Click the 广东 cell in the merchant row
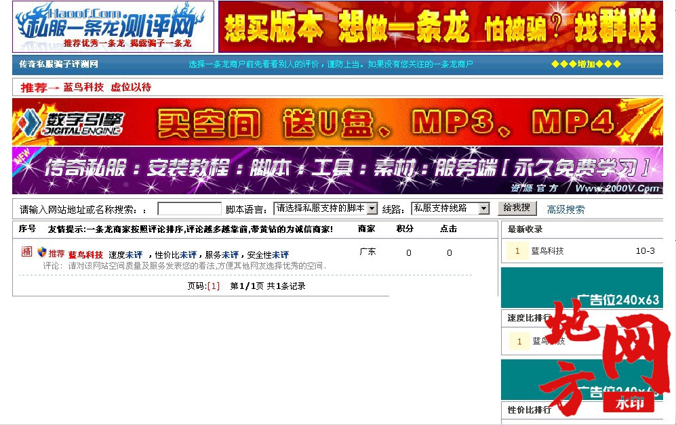 coord(367,252)
